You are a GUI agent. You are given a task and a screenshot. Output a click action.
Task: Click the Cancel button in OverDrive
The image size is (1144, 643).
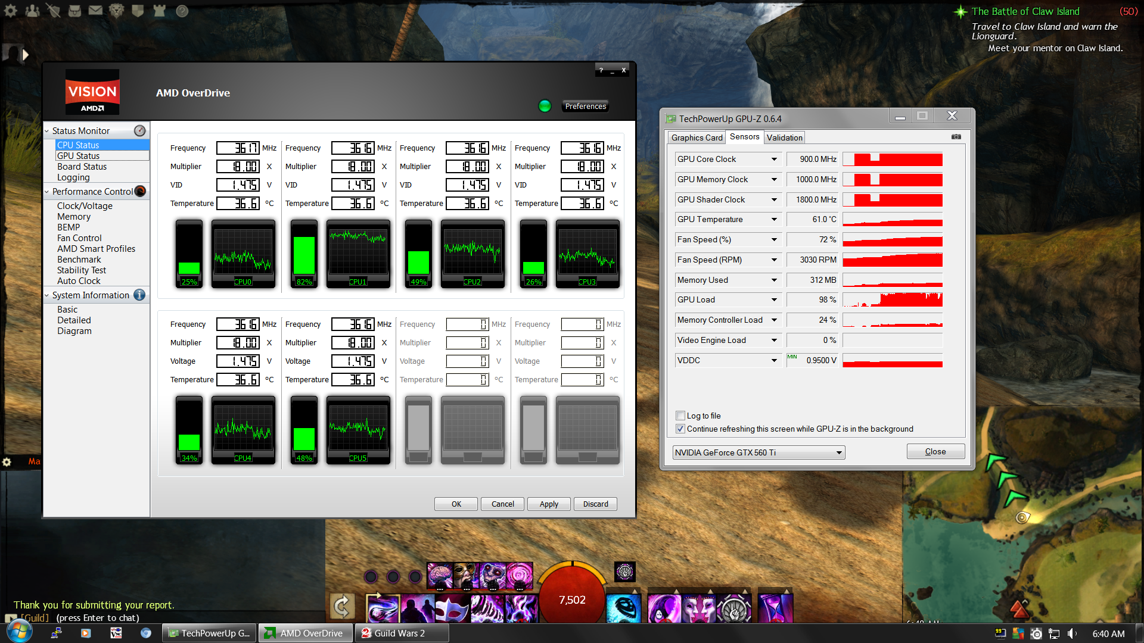(x=503, y=504)
